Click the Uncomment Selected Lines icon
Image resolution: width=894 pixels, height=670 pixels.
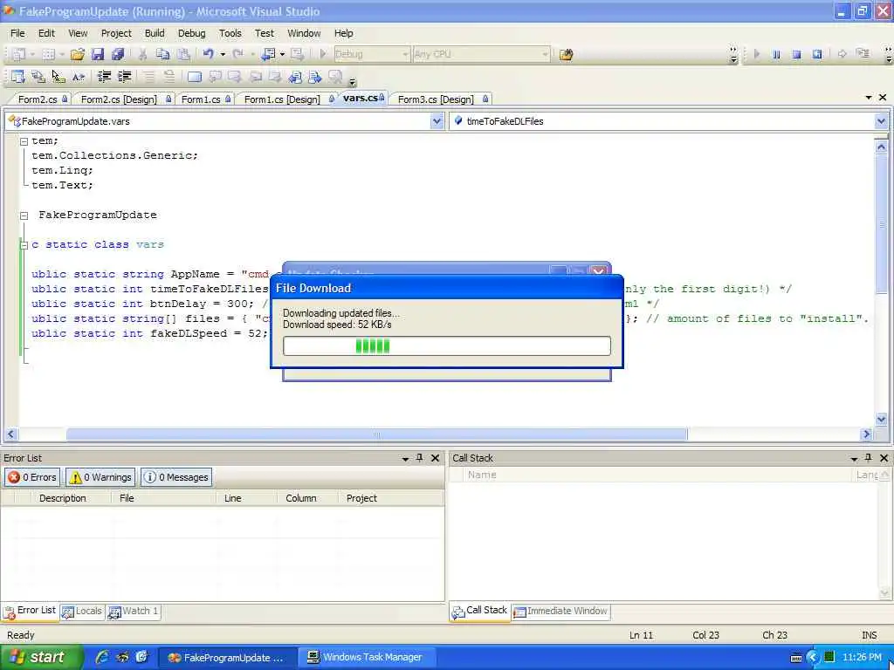coord(169,77)
